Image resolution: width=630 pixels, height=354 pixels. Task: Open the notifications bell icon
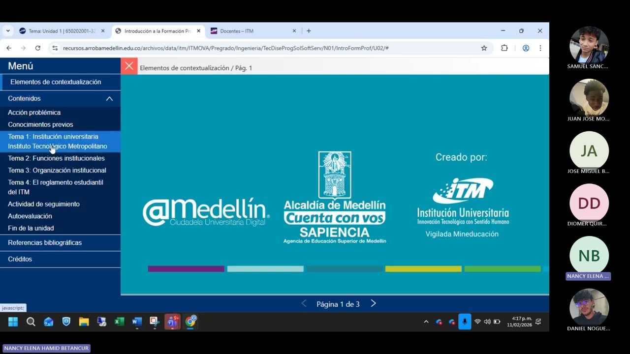coord(538,322)
